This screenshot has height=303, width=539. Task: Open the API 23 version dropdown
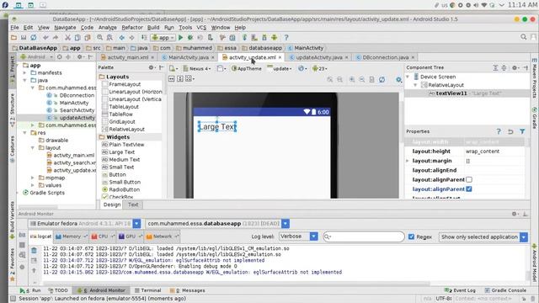coord(320,68)
